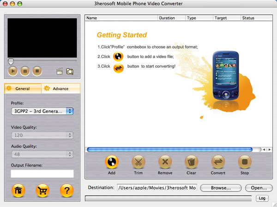Click the Output Filename text field
The width and height of the screenshot is (277, 207).
click(x=42, y=173)
